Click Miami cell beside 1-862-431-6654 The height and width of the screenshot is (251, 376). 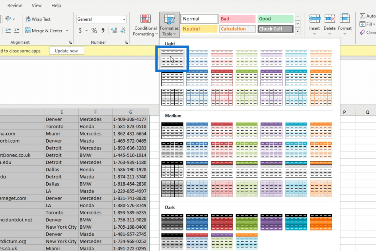click(62, 133)
